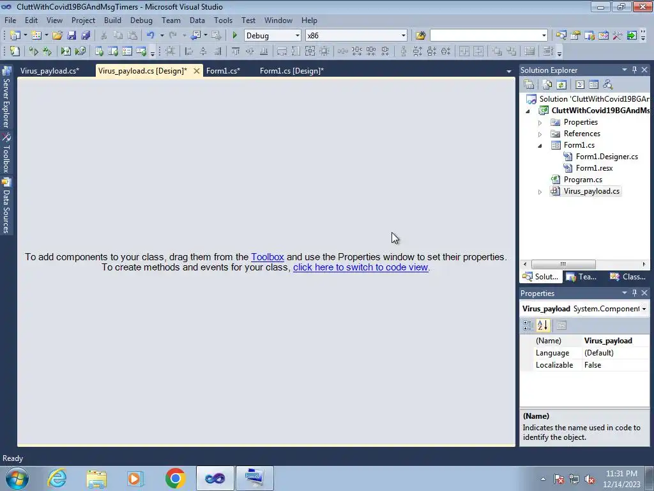Click the Toolbox hyperlink in designer

pos(268,257)
